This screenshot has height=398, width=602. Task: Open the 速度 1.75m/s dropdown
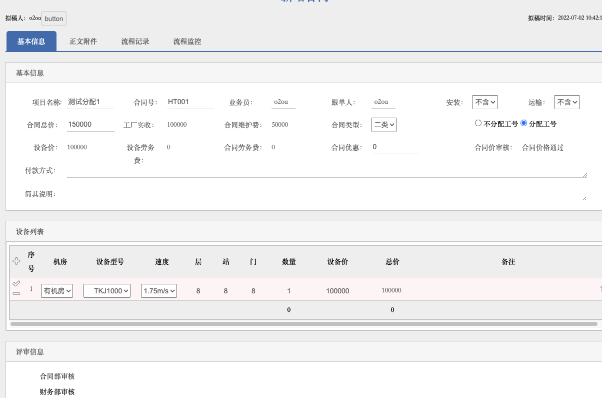[159, 291]
